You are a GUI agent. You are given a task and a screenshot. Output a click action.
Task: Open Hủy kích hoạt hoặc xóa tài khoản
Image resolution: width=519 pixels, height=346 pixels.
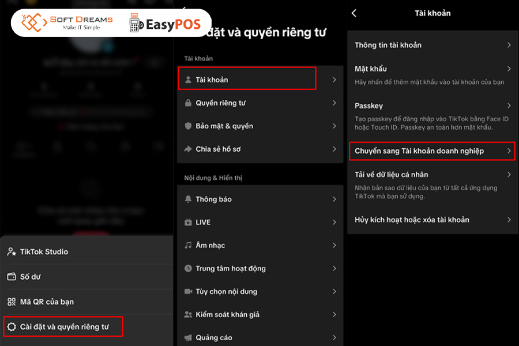[x=431, y=220]
